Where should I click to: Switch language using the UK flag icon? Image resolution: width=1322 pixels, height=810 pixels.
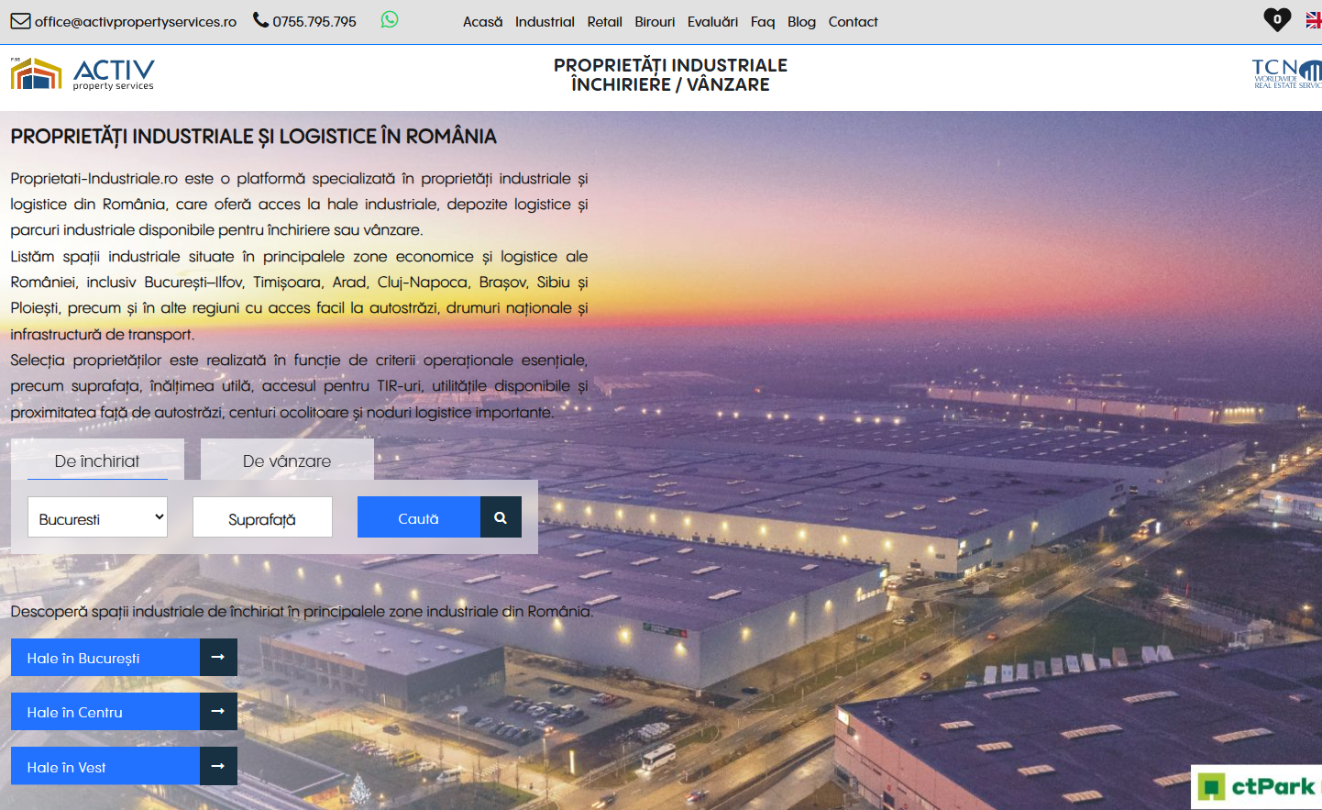coord(1315,19)
